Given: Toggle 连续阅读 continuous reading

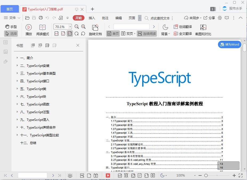Looking at the screenshot, I should pyautogui.click(x=147, y=34).
